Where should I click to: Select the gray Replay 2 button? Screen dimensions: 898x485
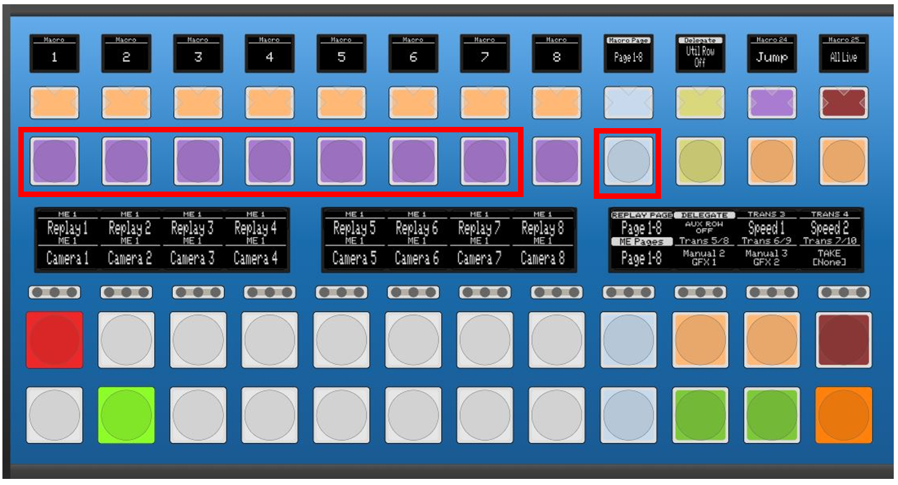[x=126, y=340]
